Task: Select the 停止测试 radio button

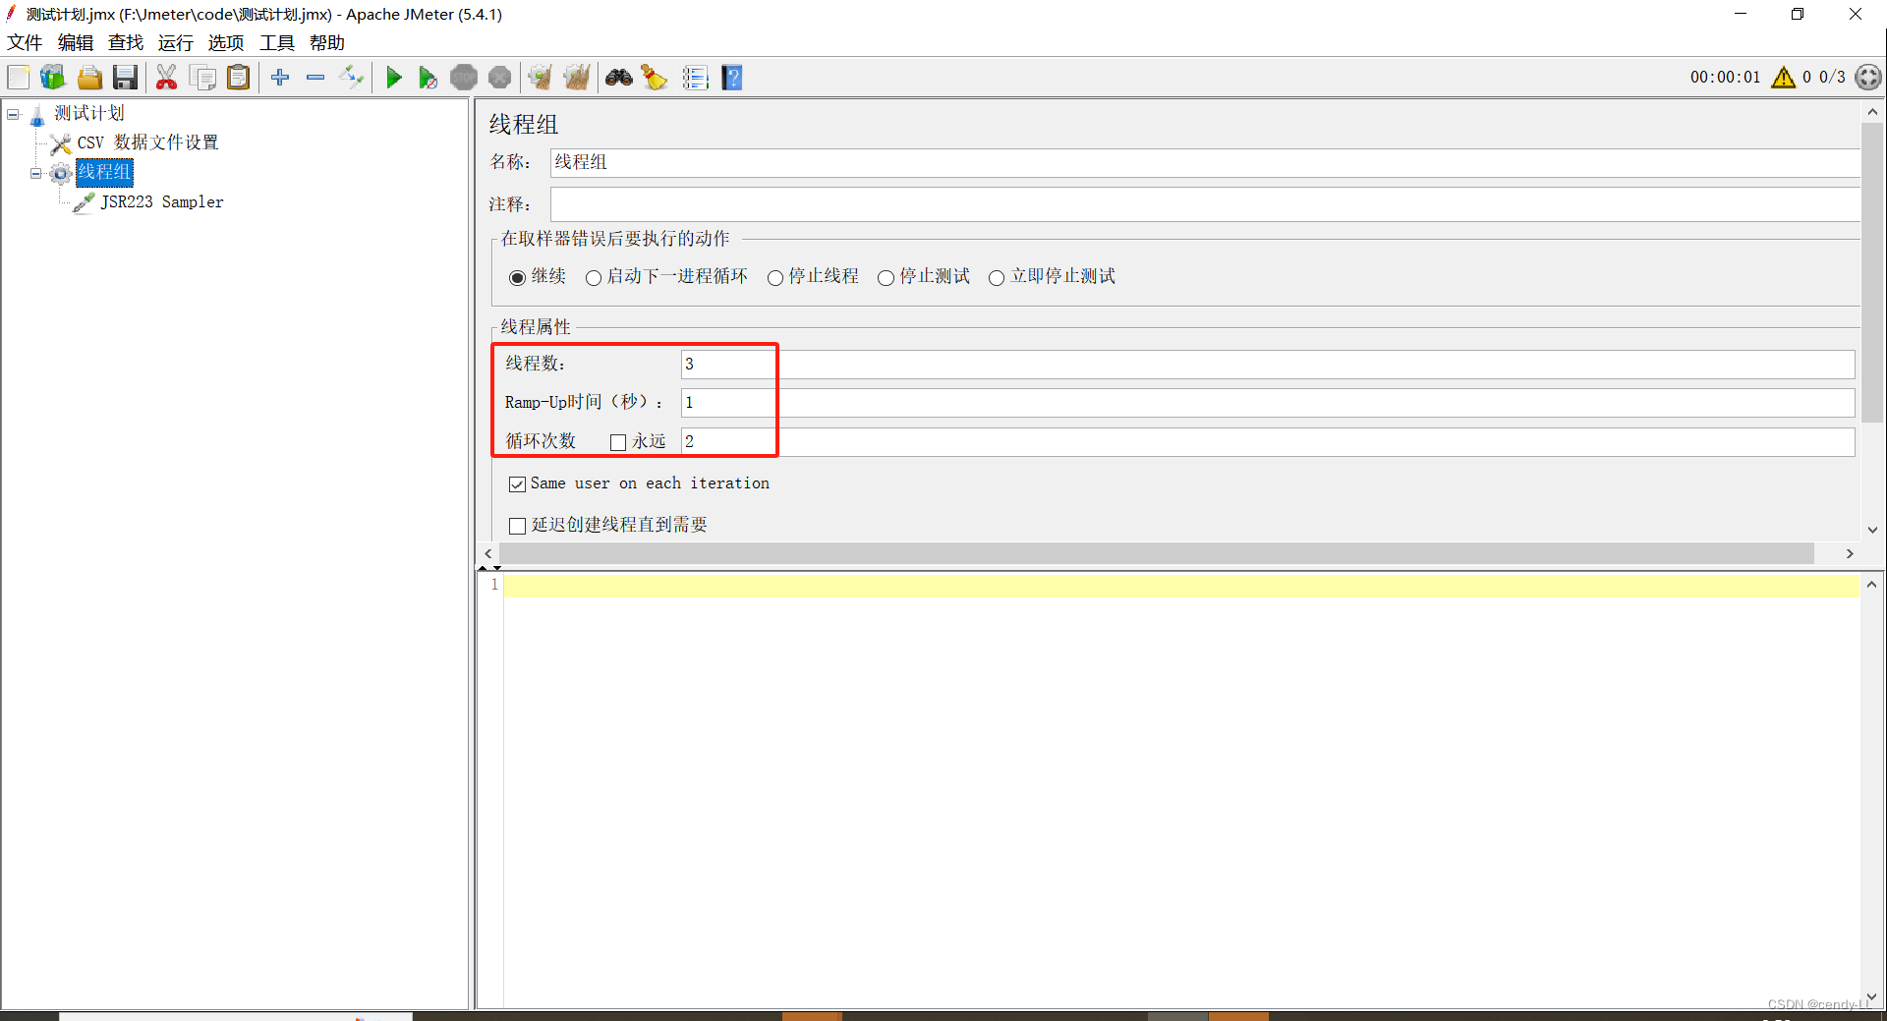Action: (886, 277)
